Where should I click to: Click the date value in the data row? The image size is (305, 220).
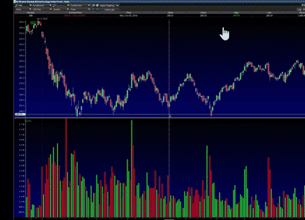point(129,15)
